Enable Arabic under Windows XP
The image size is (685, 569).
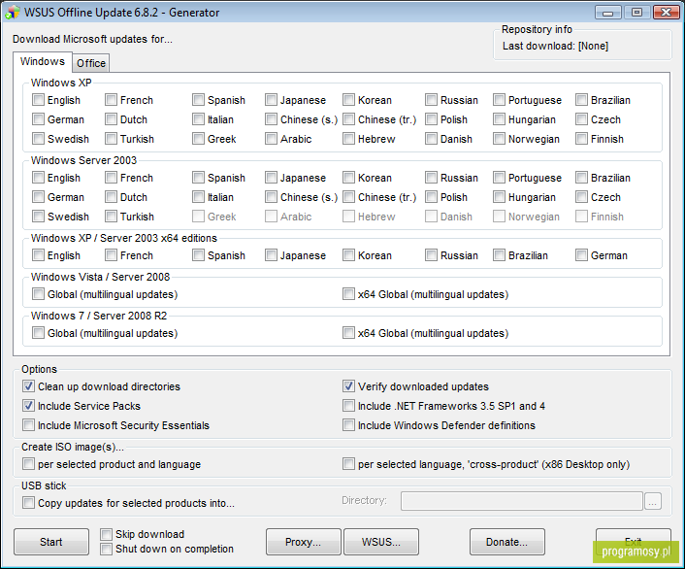click(x=272, y=139)
